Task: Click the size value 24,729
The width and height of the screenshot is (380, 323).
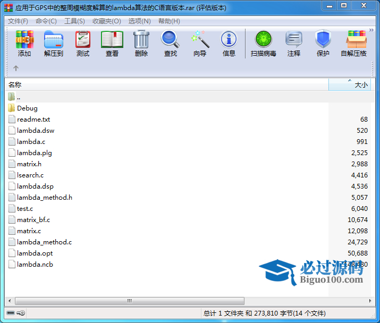Action: coord(358,242)
